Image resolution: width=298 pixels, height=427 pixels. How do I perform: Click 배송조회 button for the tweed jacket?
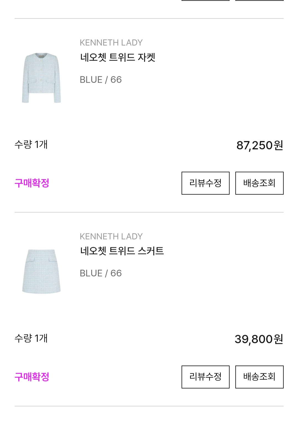259,183
